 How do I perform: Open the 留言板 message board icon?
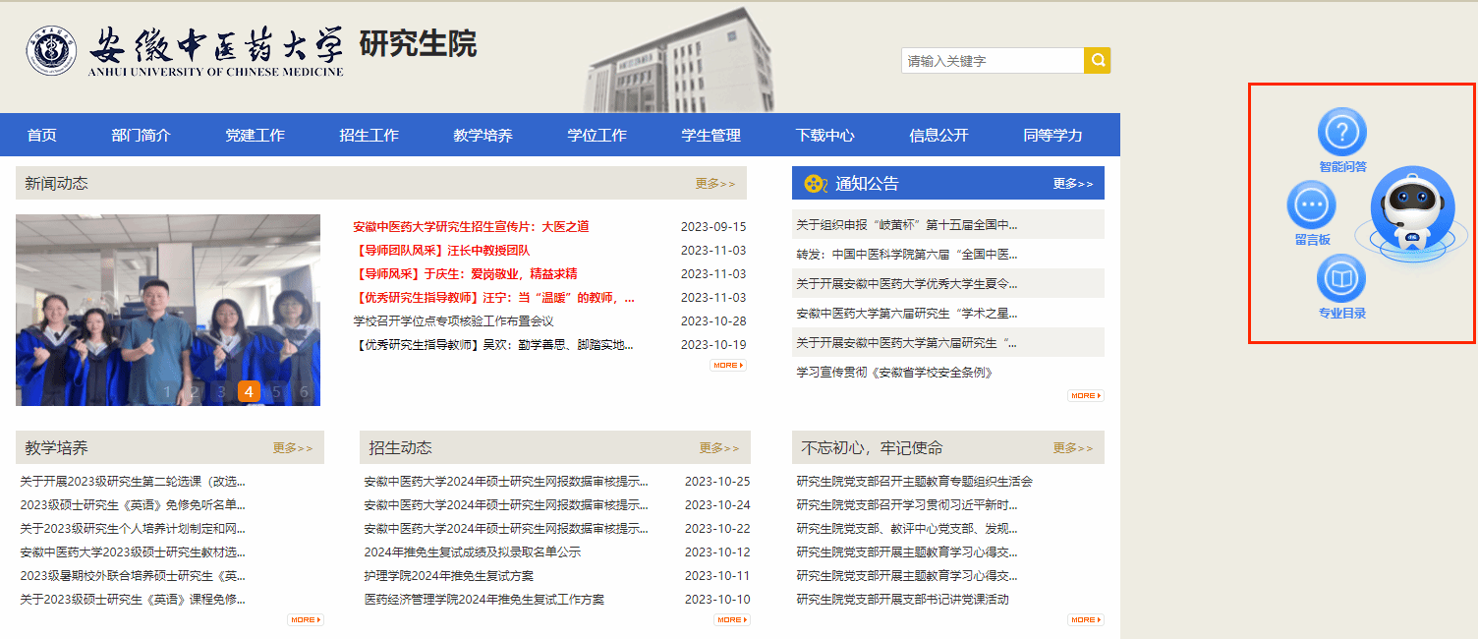1311,205
